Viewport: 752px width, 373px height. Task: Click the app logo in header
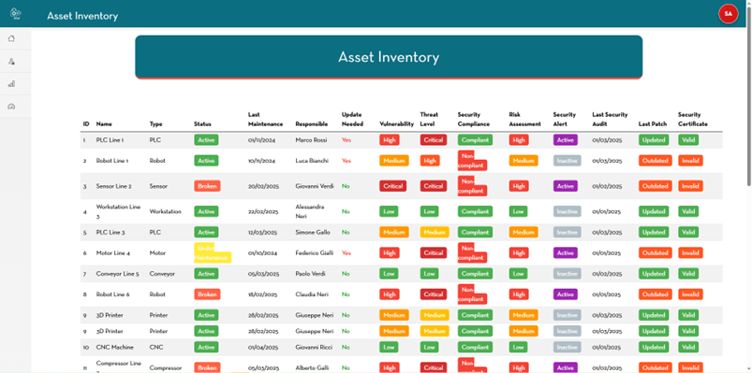coord(16,13)
